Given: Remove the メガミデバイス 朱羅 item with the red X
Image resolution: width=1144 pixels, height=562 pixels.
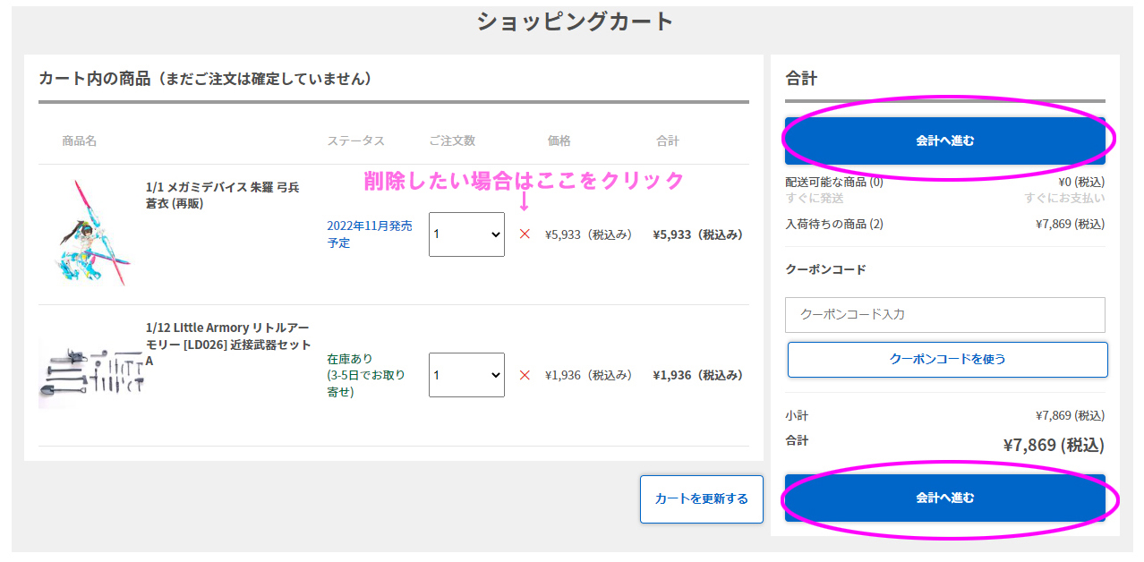Looking at the screenshot, I should coord(525,234).
